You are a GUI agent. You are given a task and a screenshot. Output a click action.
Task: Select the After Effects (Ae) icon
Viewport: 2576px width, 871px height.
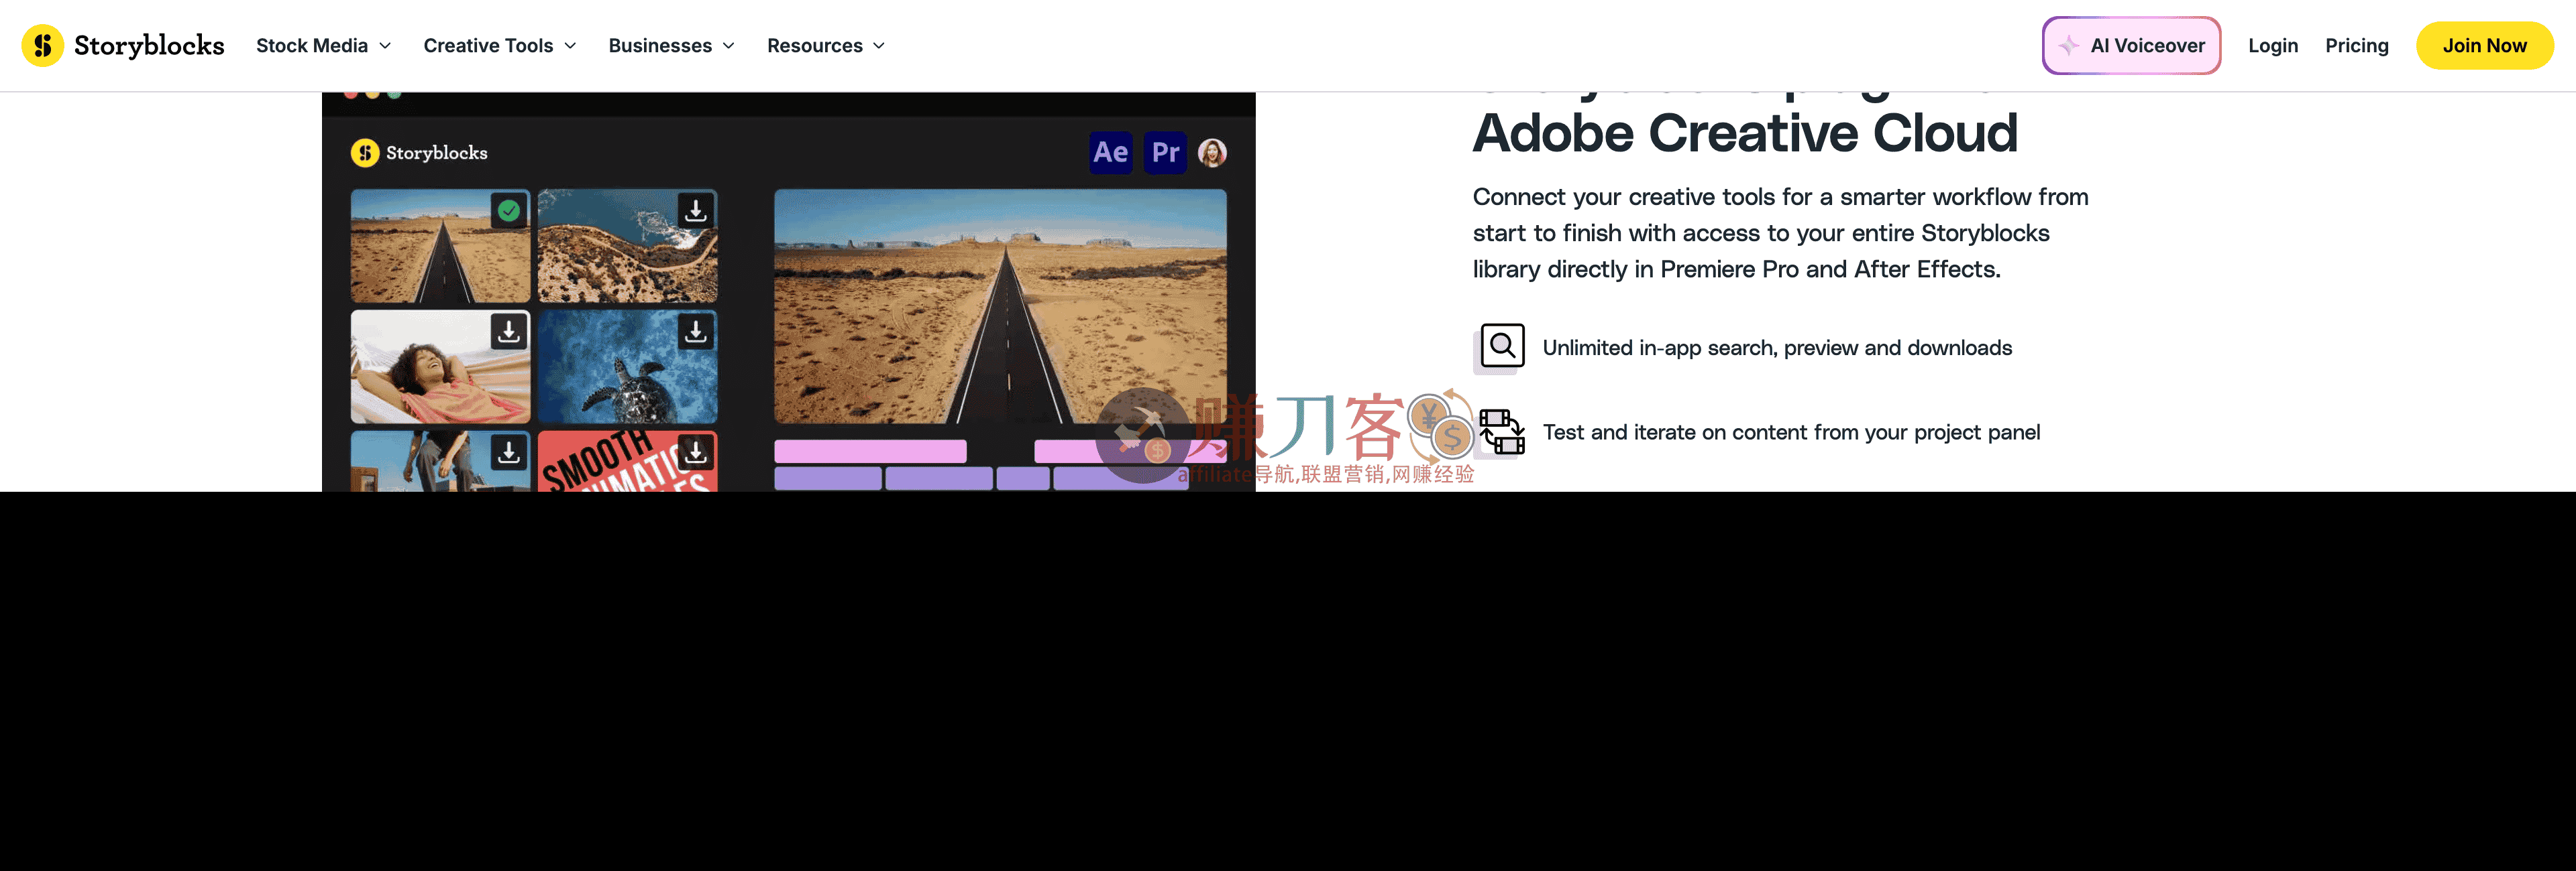[1110, 153]
